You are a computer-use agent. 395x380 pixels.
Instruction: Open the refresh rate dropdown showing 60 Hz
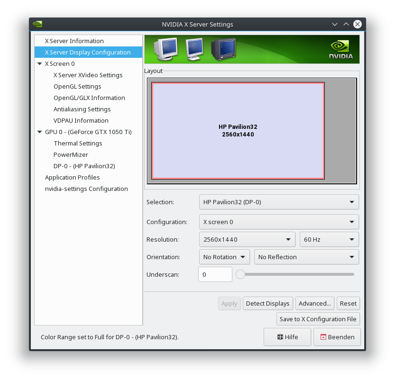(x=329, y=240)
